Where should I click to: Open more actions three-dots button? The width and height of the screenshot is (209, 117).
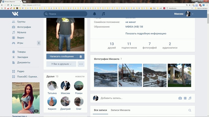point(81,64)
